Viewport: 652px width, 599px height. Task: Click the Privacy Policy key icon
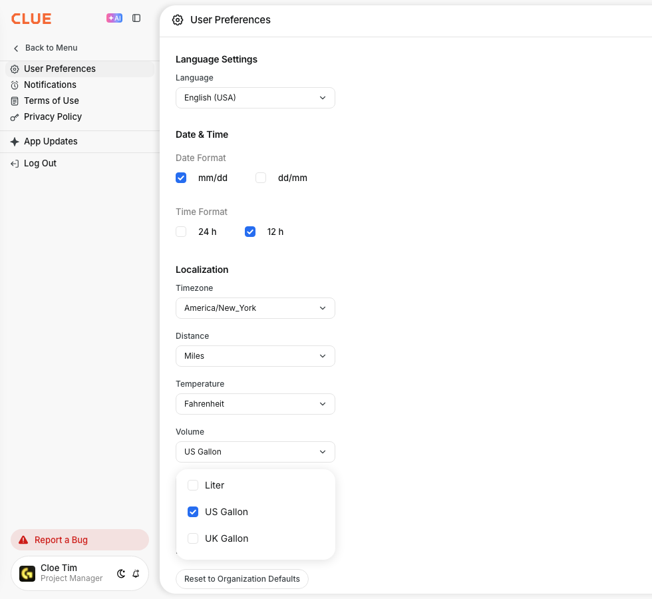click(15, 117)
